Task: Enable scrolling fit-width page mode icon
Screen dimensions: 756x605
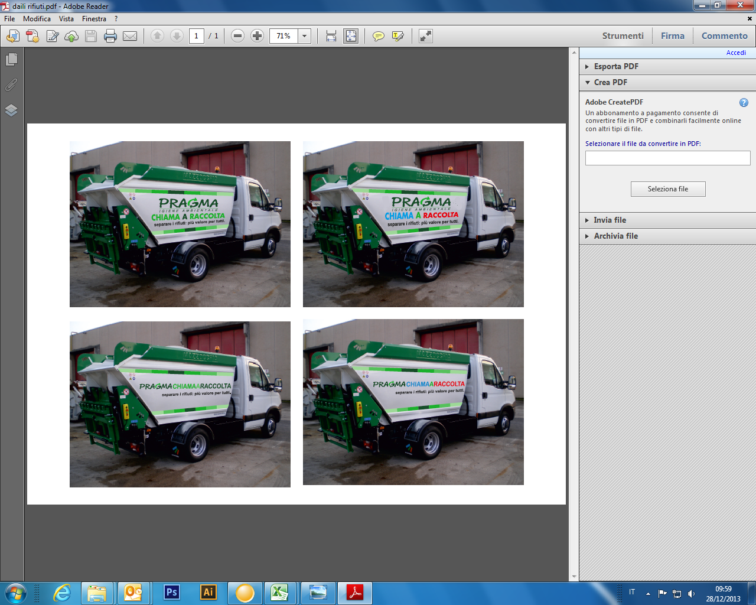Action: [331, 36]
